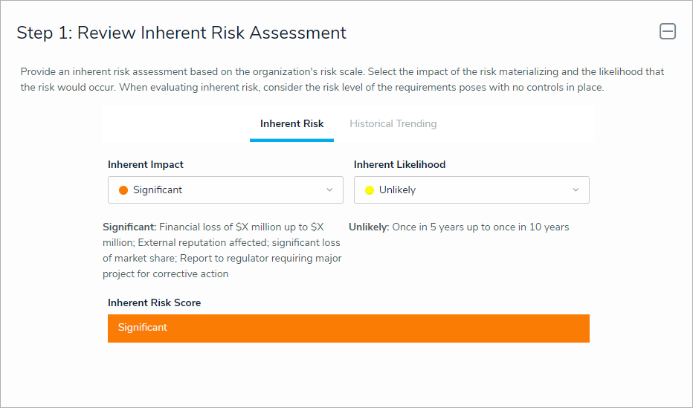Click the Inherent Impact field label
This screenshot has height=408, width=693.
(x=146, y=164)
